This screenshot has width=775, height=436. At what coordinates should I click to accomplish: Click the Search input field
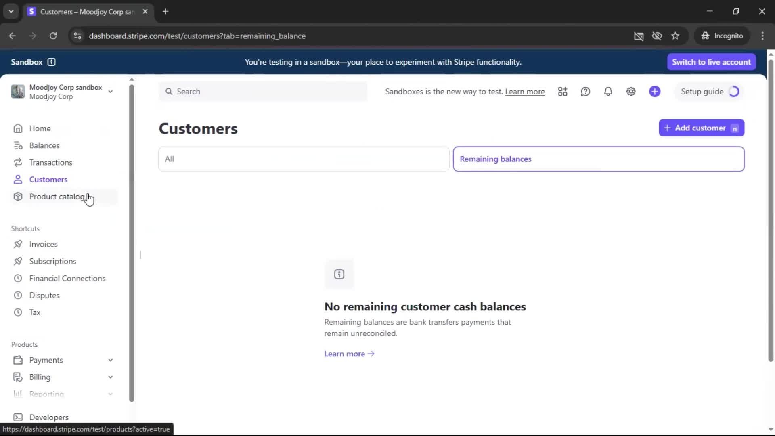[x=263, y=92]
